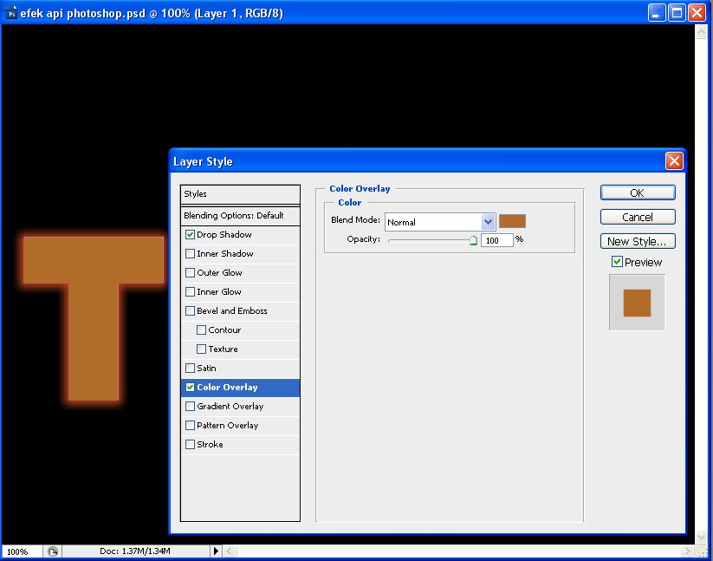Uncheck the Color Overlay checkbox
Viewport: 713px width, 561px height.
190,388
